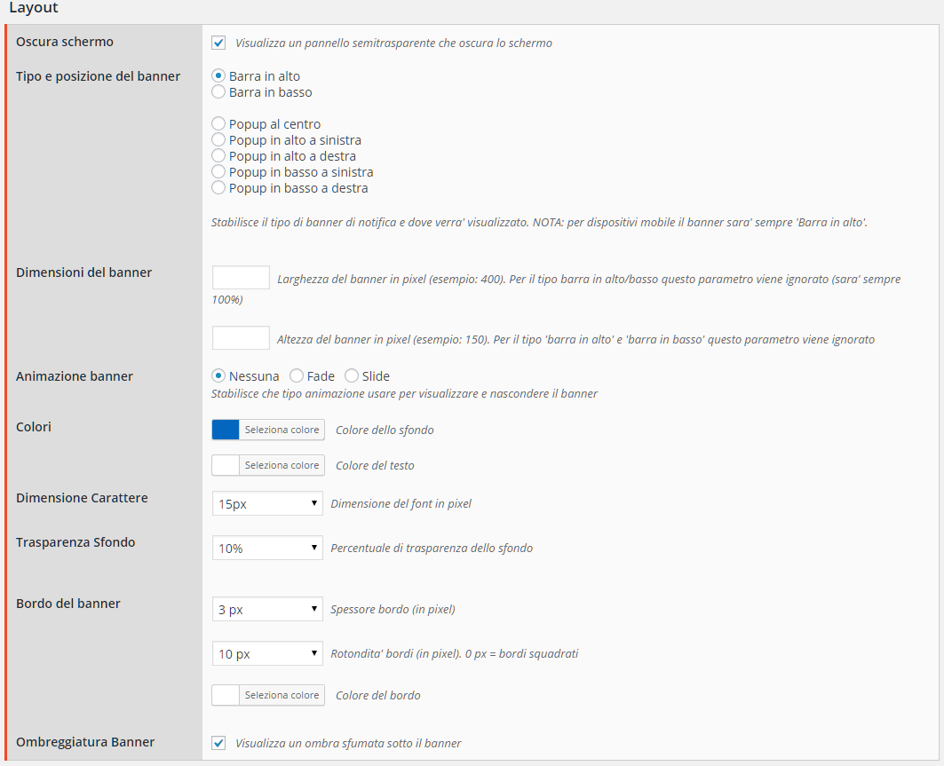Select Popup al centro banner type

[218, 124]
